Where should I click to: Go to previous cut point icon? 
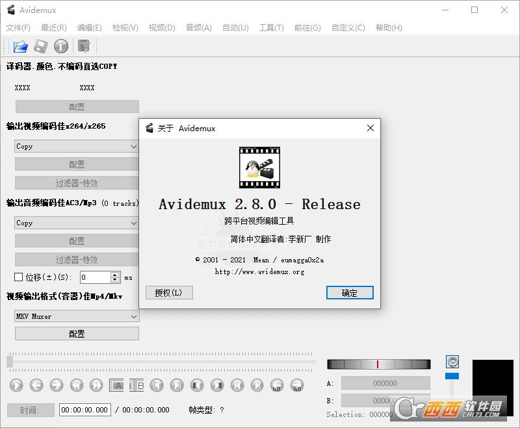click(x=157, y=385)
